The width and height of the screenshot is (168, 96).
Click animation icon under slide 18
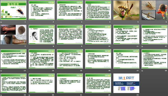[142, 71]
